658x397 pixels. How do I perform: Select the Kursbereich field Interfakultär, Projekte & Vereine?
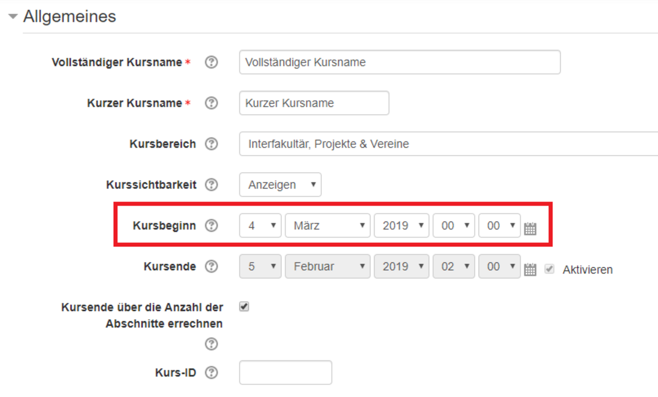(x=447, y=144)
